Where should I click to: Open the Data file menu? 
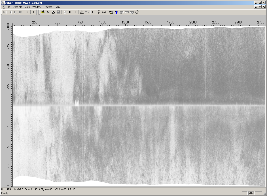click(x=17, y=7)
